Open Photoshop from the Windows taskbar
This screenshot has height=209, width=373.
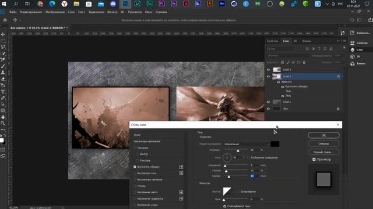pyautogui.click(x=125, y=3)
